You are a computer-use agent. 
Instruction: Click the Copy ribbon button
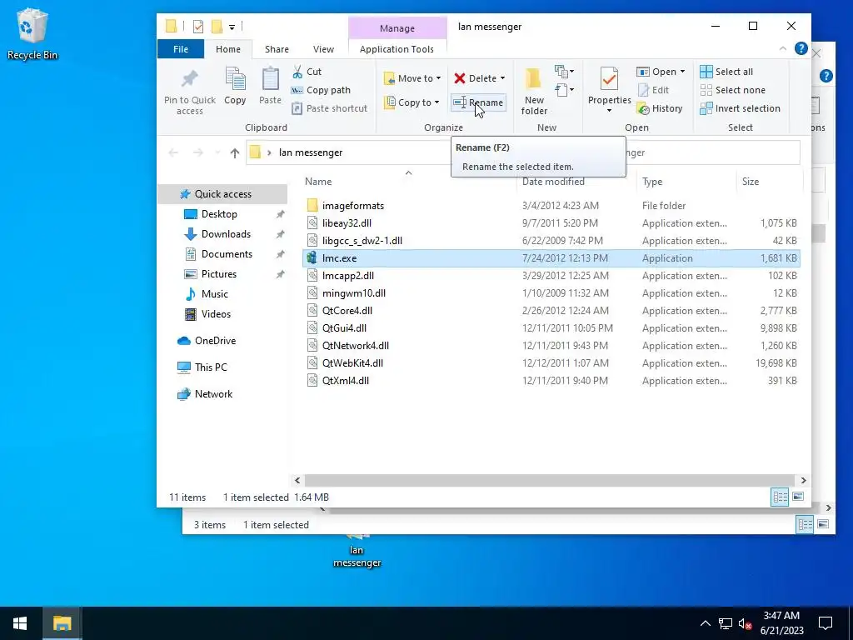(x=235, y=86)
